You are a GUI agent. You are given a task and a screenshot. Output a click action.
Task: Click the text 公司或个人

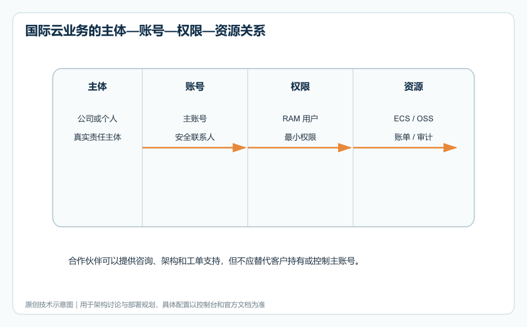(97, 119)
